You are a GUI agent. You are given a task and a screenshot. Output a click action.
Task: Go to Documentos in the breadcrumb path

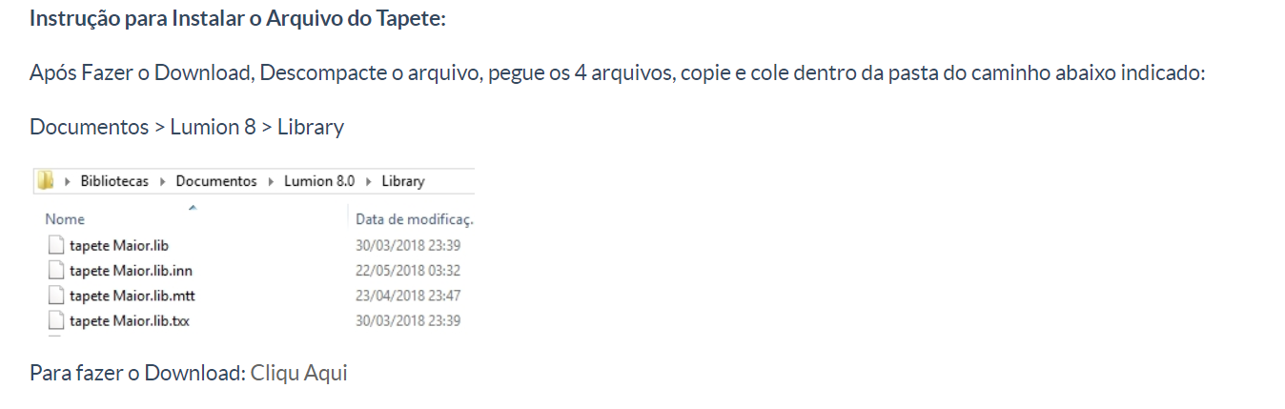pos(216,181)
